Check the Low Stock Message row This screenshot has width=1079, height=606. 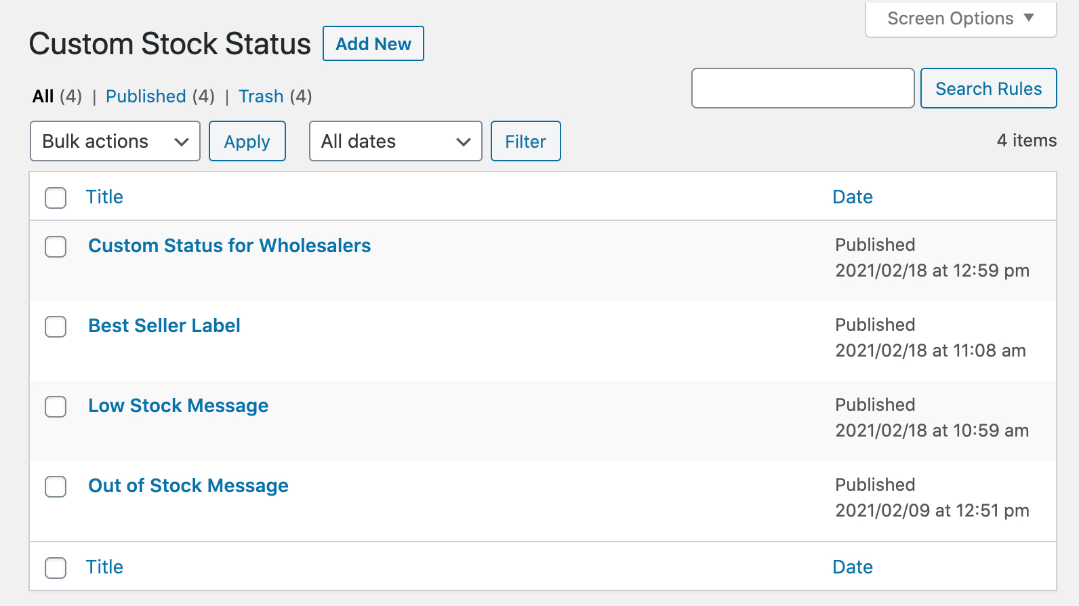tap(56, 407)
